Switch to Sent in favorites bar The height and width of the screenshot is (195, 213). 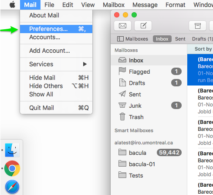180,39
